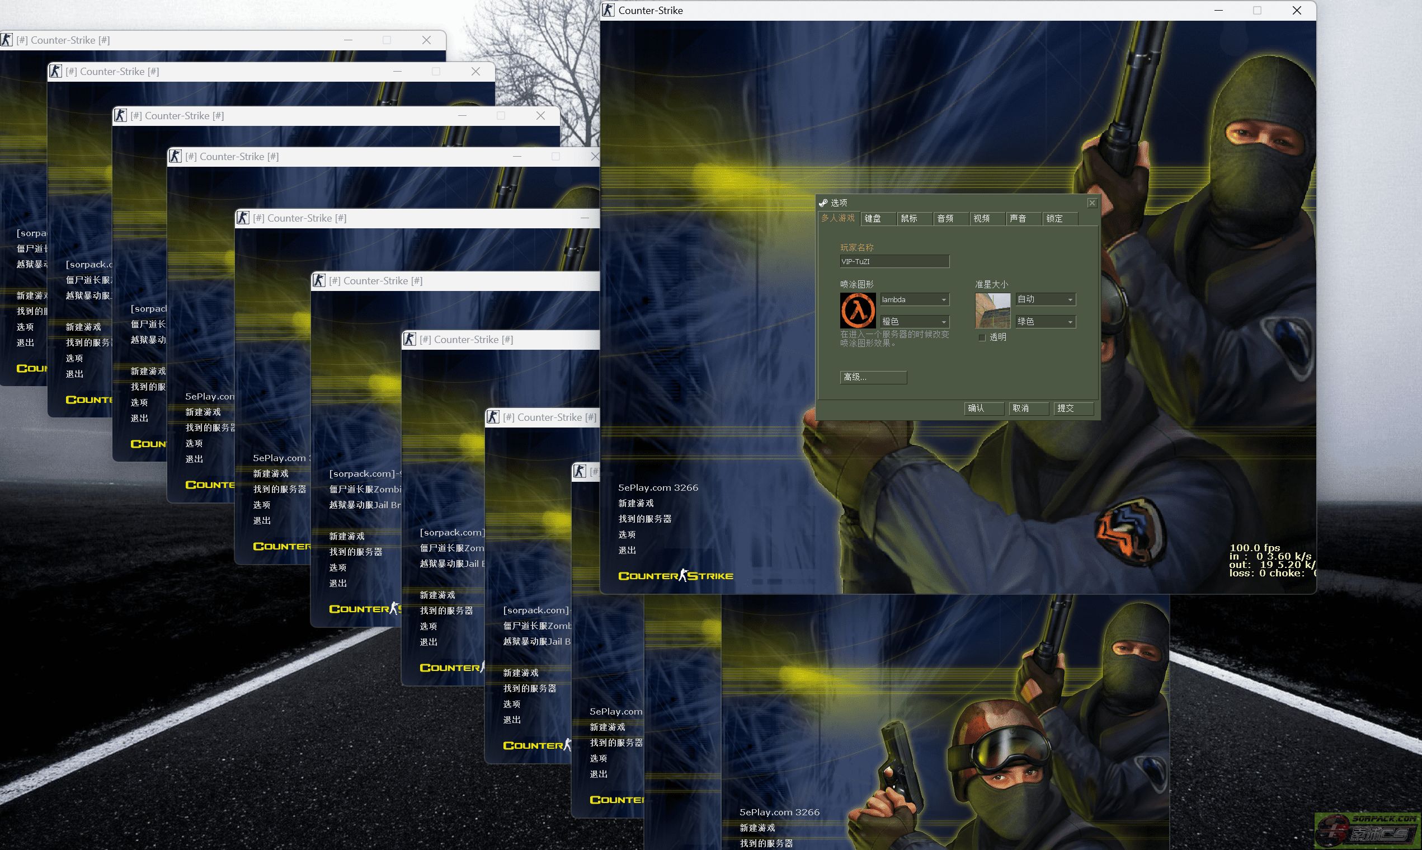Open the lambda spray image dropdown

(x=915, y=299)
